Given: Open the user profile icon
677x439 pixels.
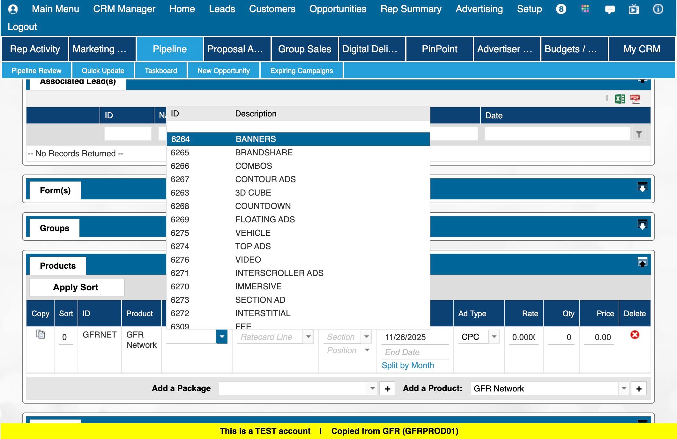Looking at the screenshot, I should [x=13, y=9].
